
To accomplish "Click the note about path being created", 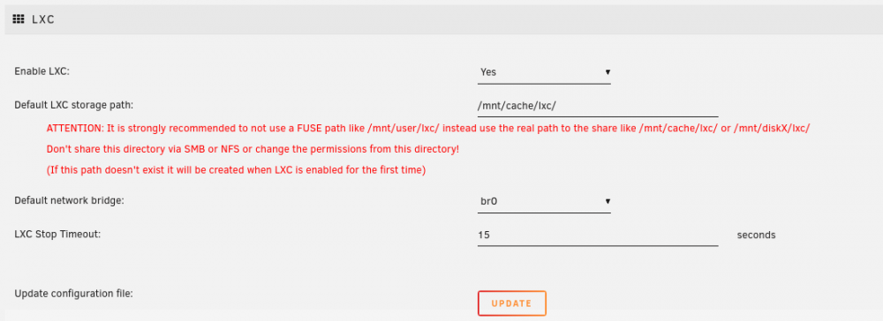I will [236, 170].
